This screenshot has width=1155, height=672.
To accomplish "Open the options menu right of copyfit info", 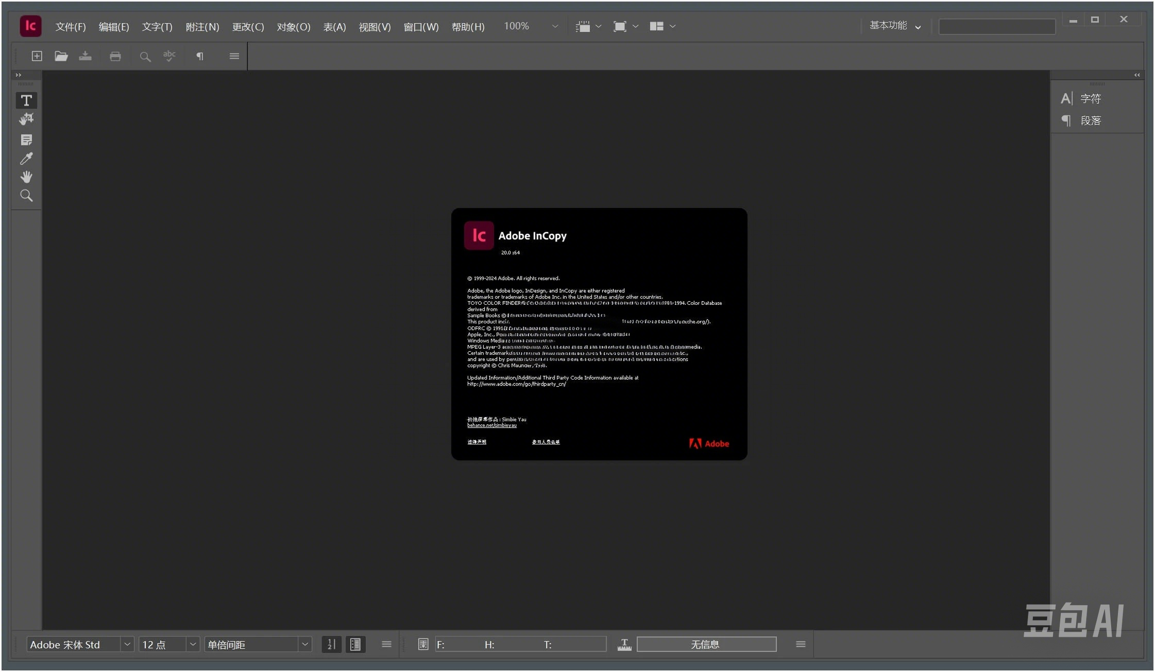I will click(801, 644).
